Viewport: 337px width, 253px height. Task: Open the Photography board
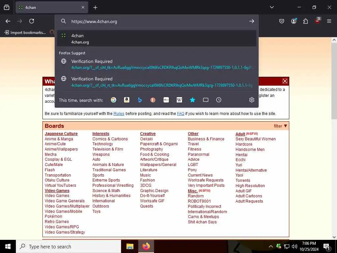tap(151, 149)
